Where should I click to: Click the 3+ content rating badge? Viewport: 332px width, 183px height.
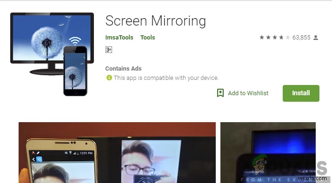109,50
